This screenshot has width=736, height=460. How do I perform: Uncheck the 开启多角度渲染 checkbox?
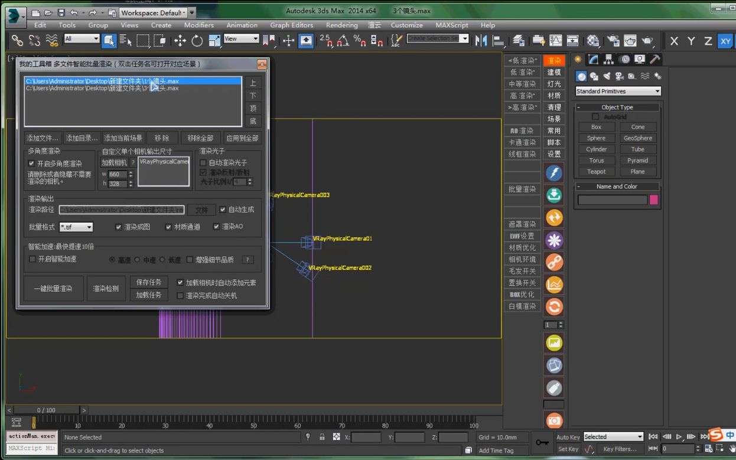32,164
